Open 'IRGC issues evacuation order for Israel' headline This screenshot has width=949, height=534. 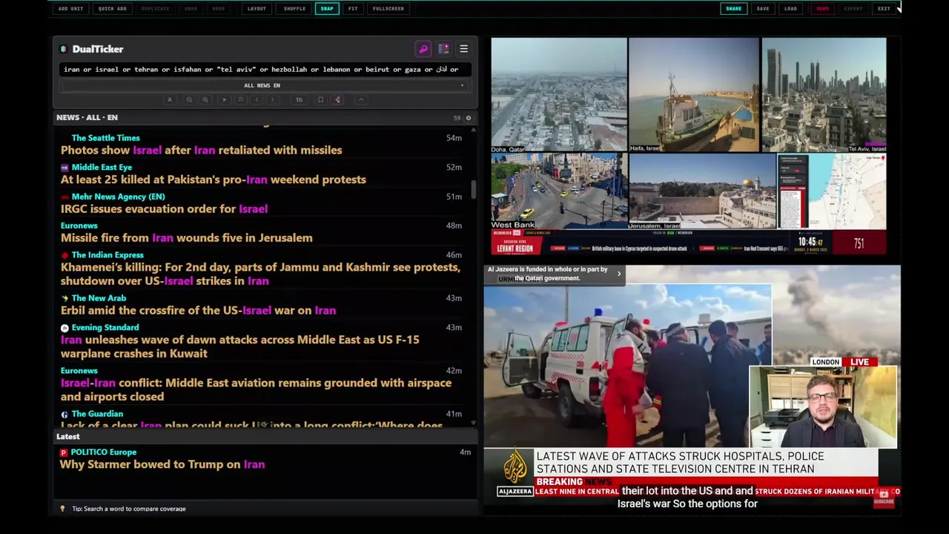(x=164, y=209)
